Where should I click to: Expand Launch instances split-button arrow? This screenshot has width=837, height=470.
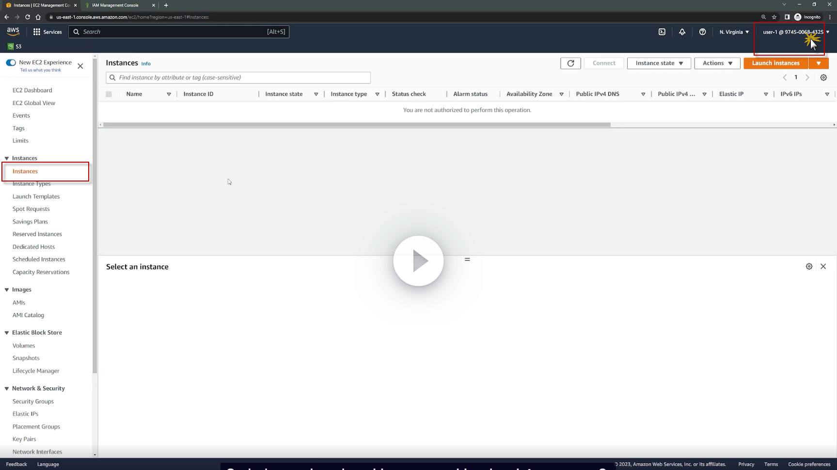819,63
